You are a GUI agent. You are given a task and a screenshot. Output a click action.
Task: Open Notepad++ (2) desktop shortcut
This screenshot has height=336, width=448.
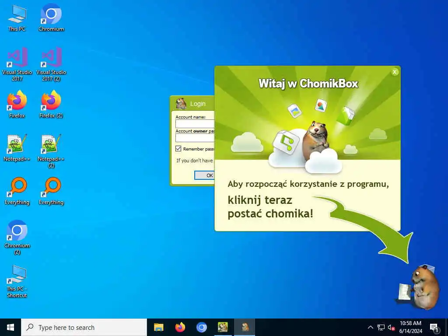tap(51, 151)
